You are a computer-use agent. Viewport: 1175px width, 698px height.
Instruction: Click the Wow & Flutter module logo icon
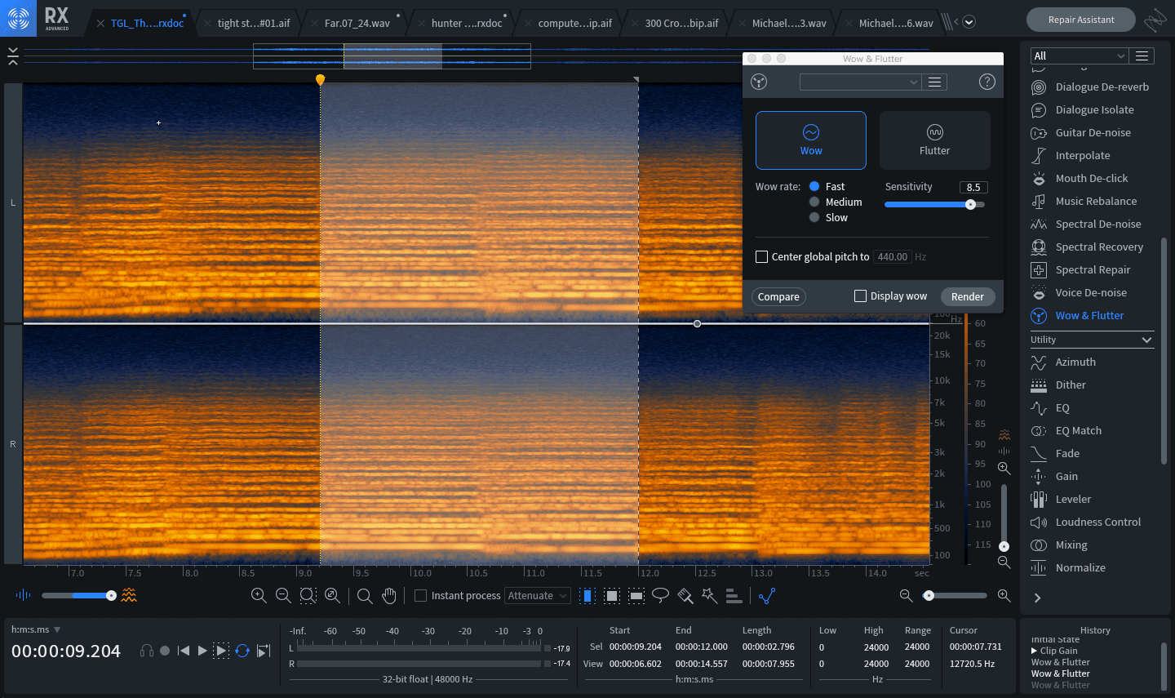[x=760, y=82]
